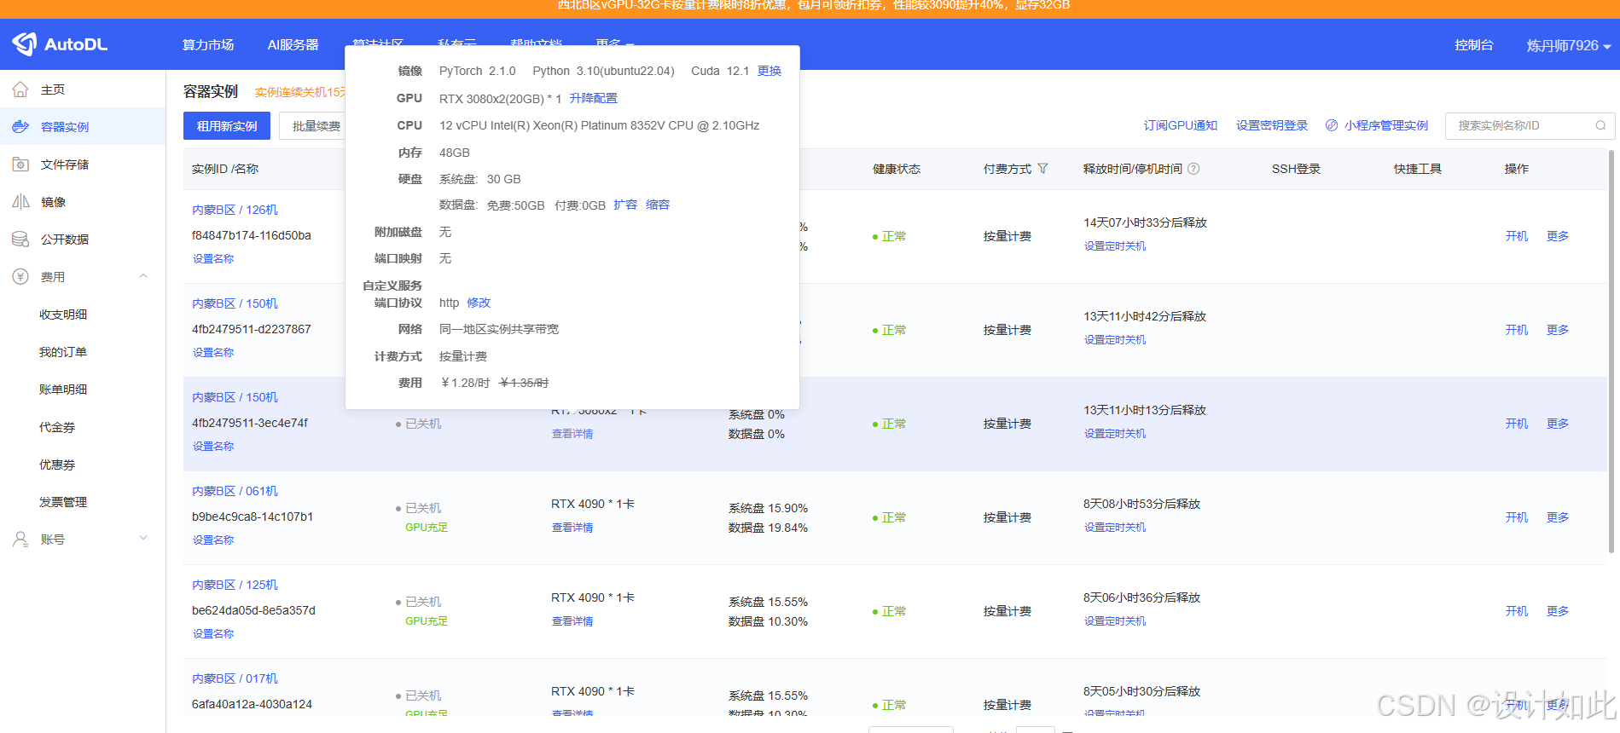The image size is (1620, 733).
Task: Click 扩容 link for data disk
Action: [625, 205]
